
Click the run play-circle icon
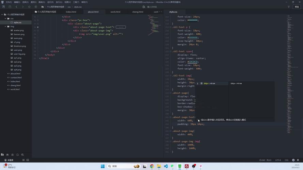coord(36,7)
